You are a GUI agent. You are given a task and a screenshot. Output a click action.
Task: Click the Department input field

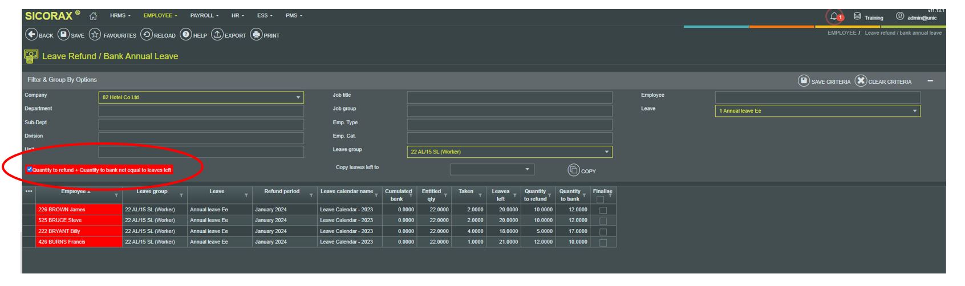point(201,111)
